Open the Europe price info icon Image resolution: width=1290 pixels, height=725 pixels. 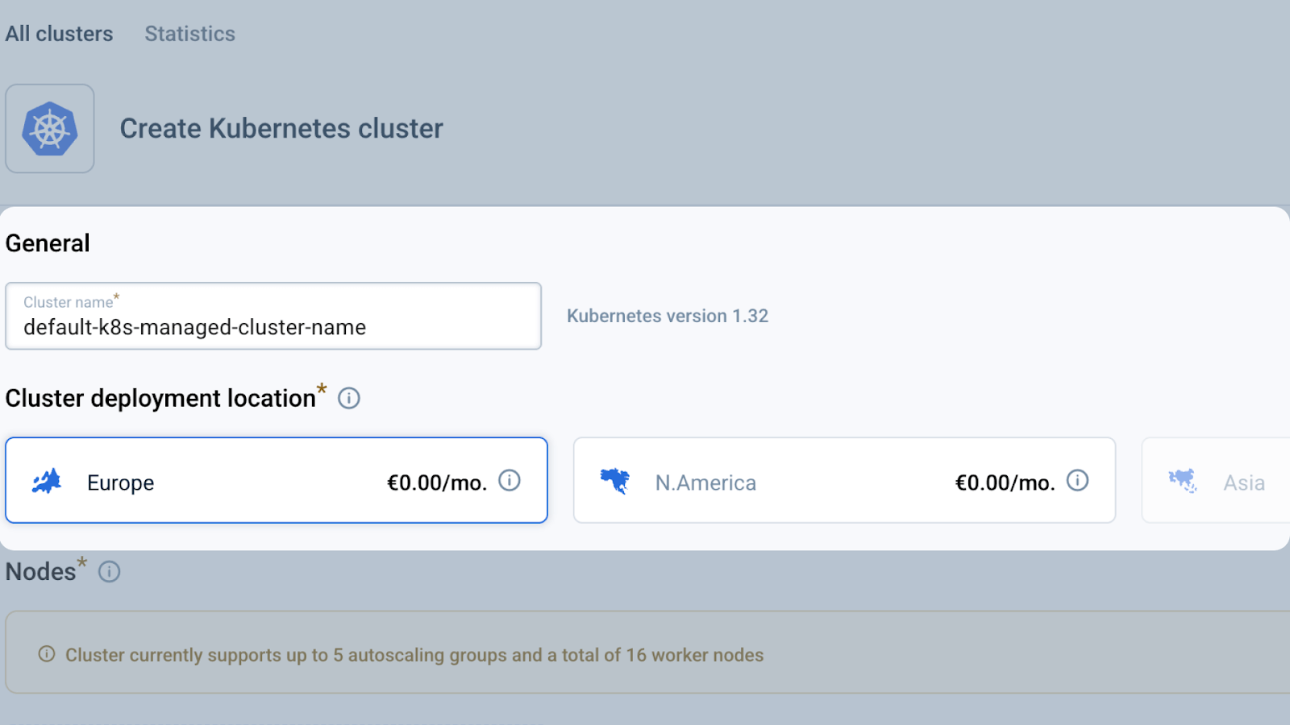(510, 480)
